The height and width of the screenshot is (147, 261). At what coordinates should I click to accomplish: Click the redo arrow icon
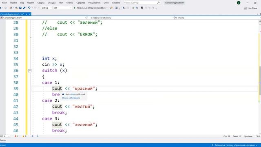[x=35, y=8]
